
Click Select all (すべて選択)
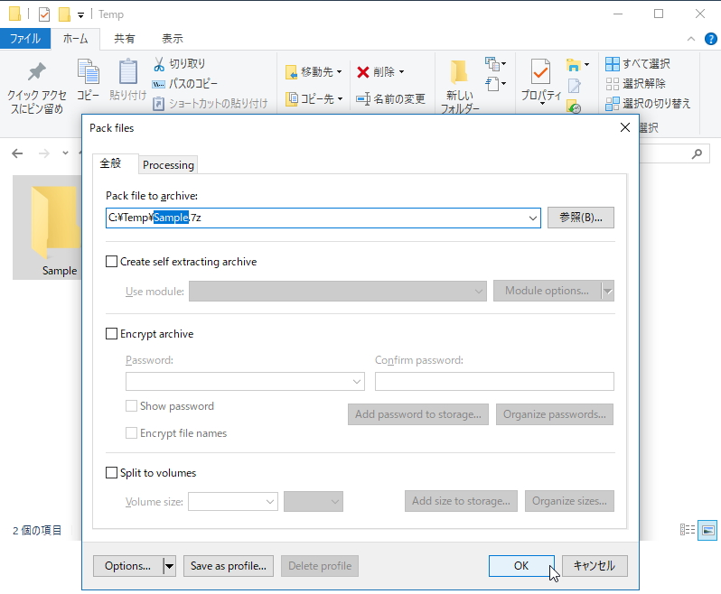pos(638,64)
